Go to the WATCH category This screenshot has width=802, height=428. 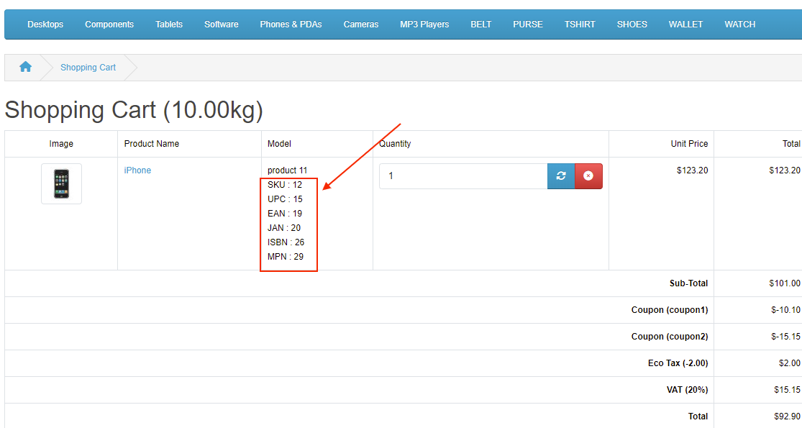739,24
